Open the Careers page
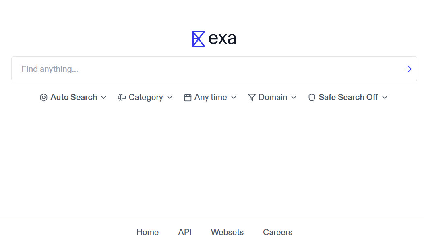The image size is (424, 239). click(x=277, y=232)
